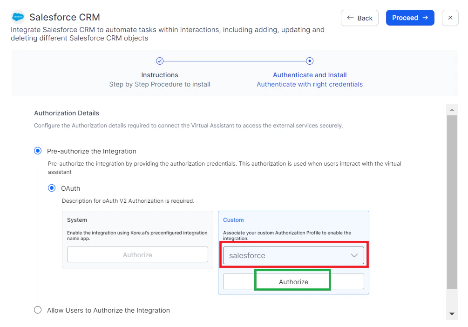Screen dimensions: 468x327
Task: Click the scrollbar up arrow
Action: (452, 110)
